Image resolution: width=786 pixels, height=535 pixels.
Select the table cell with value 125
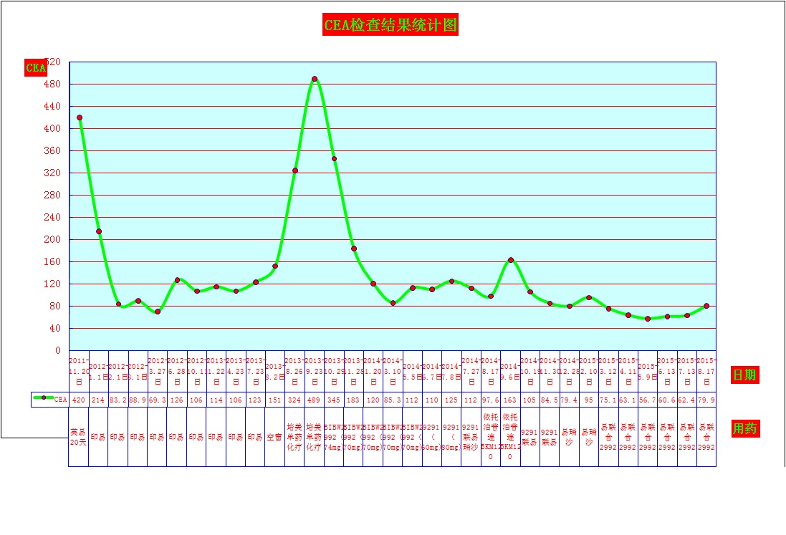(x=451, y=400)
